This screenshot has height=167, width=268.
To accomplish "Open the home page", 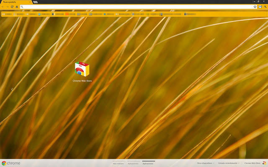I will click(x=17, y=7).
